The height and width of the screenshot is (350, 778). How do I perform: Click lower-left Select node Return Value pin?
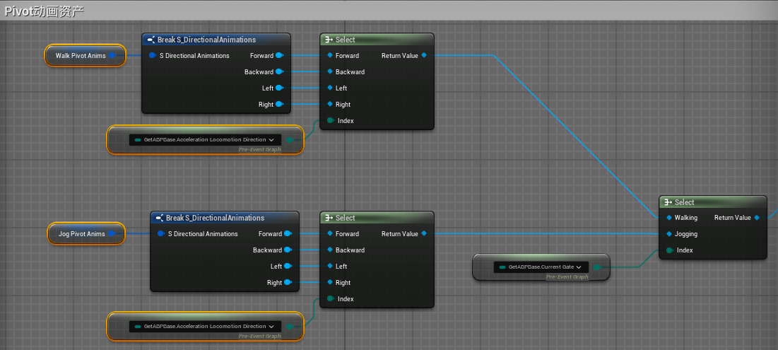(424, 234)
